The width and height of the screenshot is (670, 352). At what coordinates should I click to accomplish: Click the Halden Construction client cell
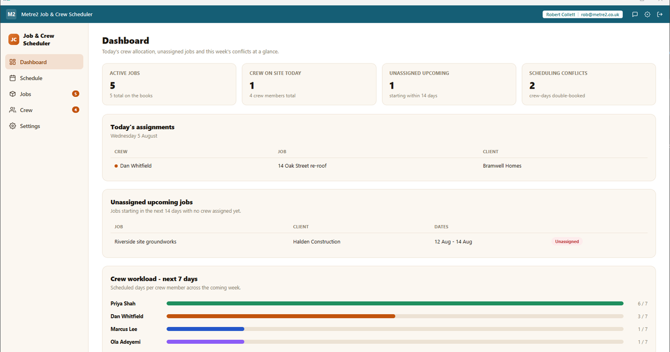[x=317, y=242]
